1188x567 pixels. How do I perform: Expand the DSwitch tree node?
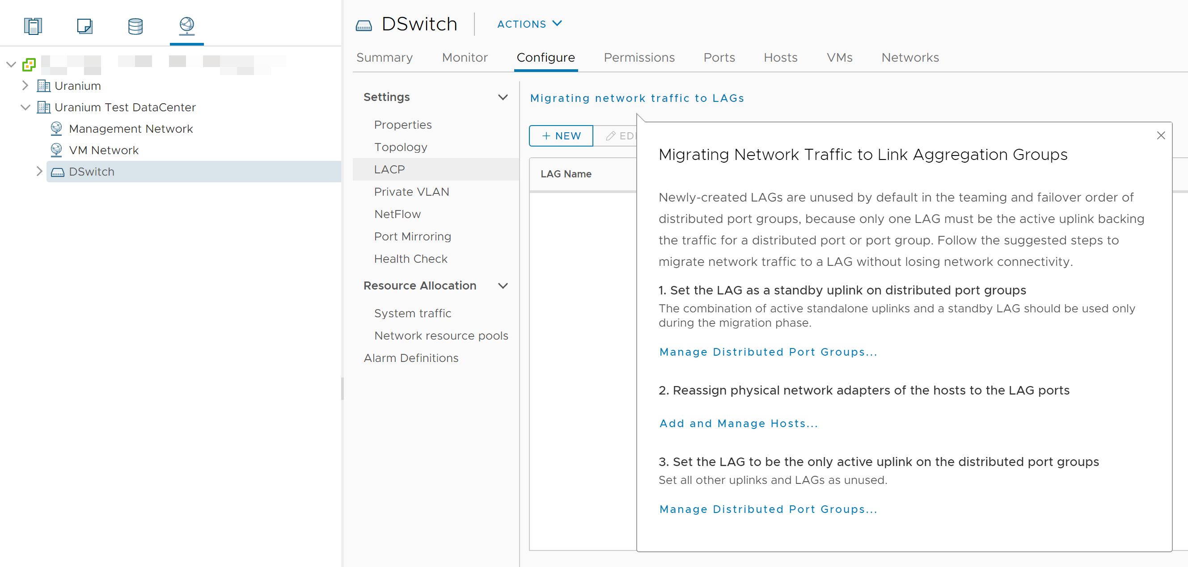tap(39, 172)
